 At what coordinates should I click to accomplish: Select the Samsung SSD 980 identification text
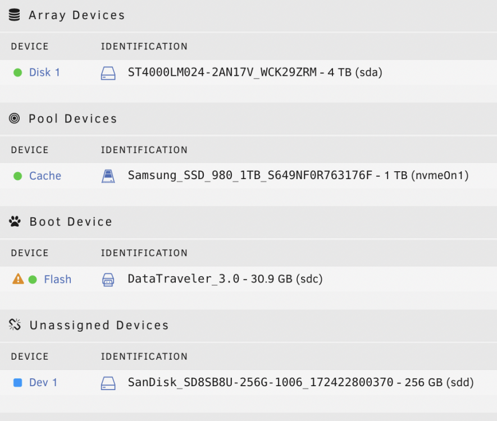298,175
